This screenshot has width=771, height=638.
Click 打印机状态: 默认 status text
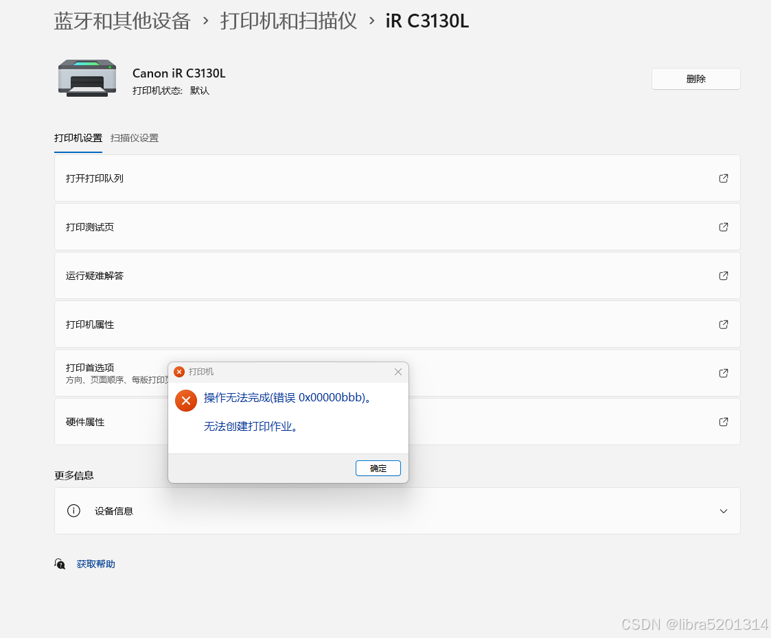coord(171,91)
